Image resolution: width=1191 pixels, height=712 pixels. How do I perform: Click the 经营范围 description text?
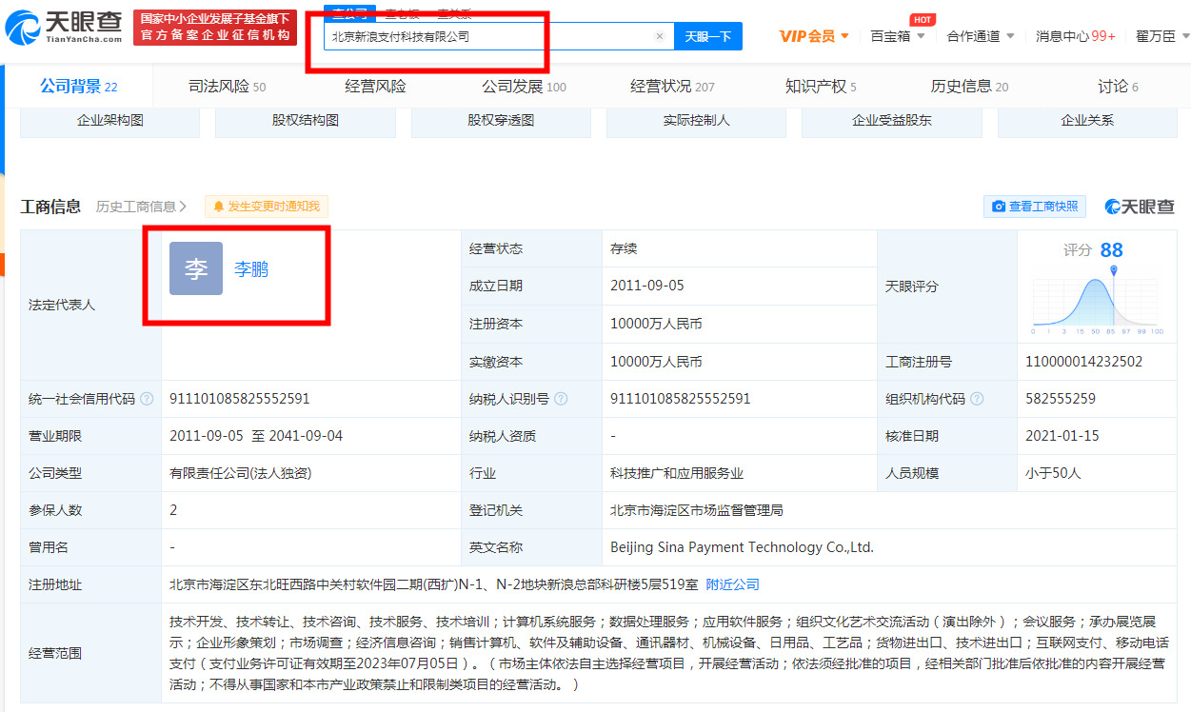(669, 652)
